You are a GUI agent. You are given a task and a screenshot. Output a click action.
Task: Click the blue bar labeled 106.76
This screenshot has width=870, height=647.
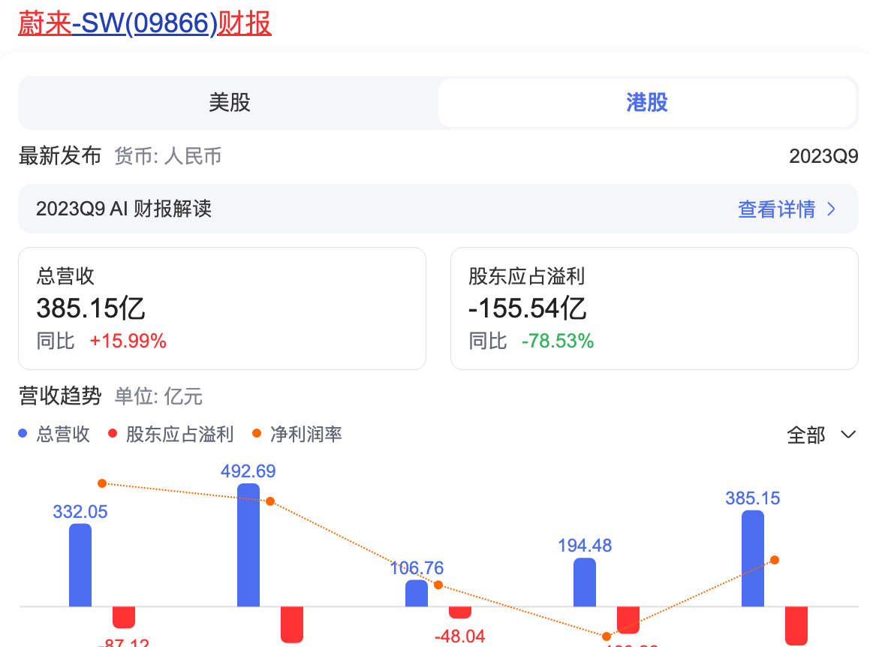417,593
